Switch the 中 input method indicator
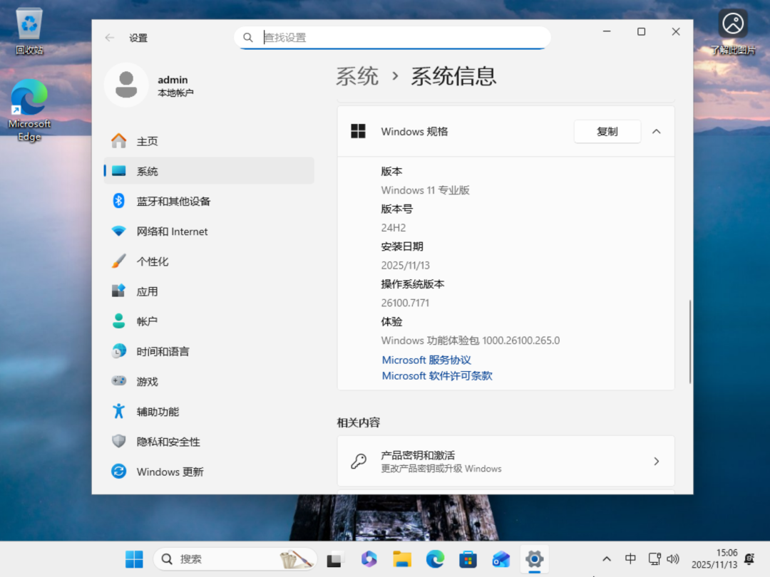 (x=630, y=559)
